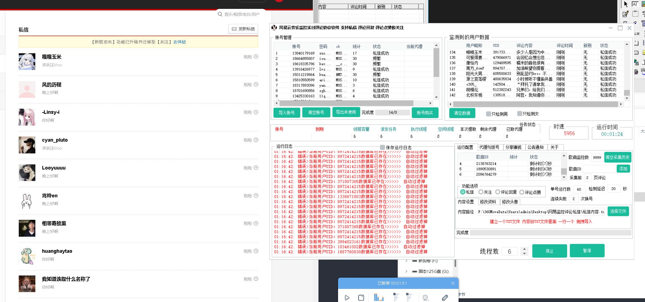Open the audio level bars in recorder
Image resolution: width=645 pixels, height=302 pixels.
(x=379, y=297)
